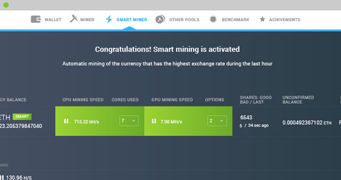Click the green SMART badge next to ETH
The height and width of the screenshot is (180, 341).
tap(22, 117)
